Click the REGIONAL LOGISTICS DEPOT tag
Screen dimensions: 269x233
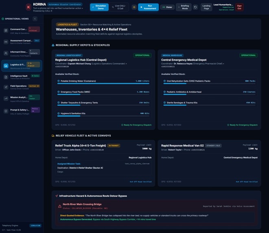(69, 55)
